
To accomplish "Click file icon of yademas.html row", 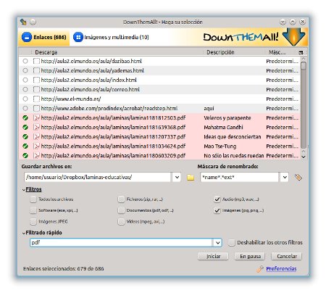I will click(36, 70).
